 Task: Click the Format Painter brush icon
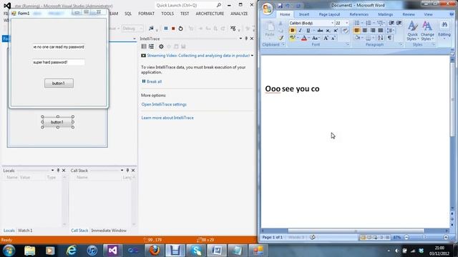click(281, 38)
